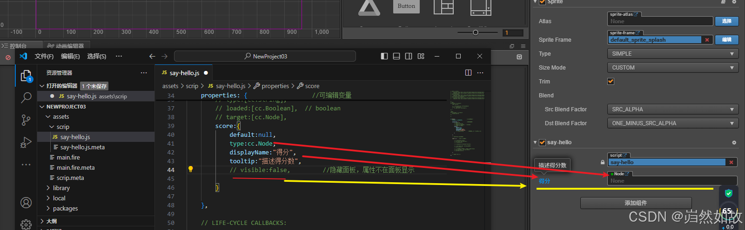The height and width of the screenshot is (230, 745).
Task: Expand the library folder
Action: click(48, 188)
